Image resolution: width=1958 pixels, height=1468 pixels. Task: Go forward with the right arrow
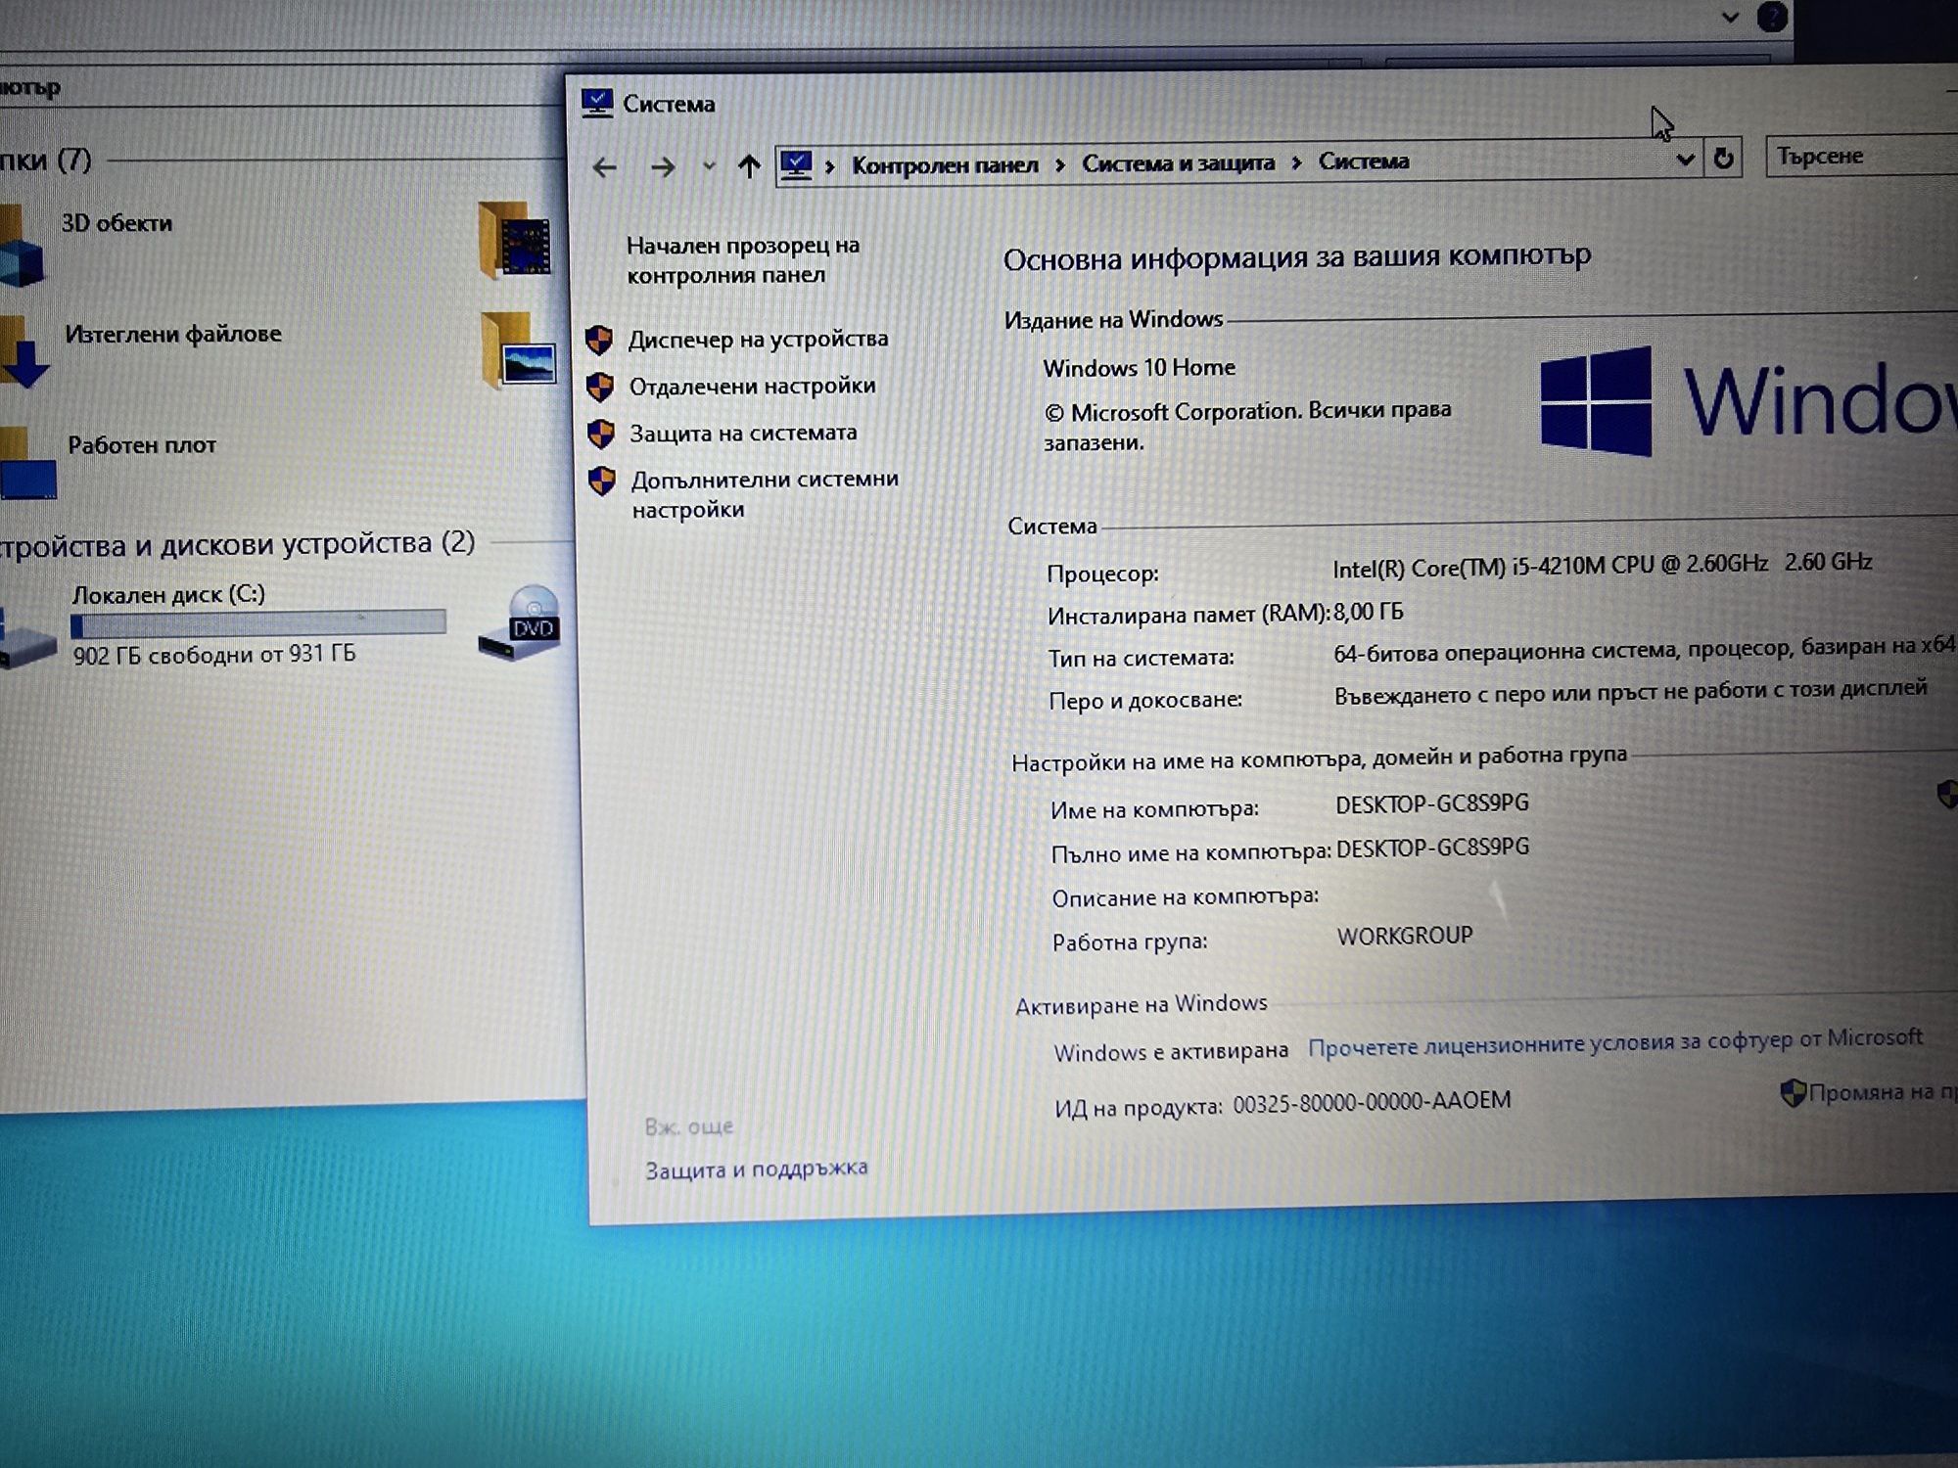click(x=663, y=167)
